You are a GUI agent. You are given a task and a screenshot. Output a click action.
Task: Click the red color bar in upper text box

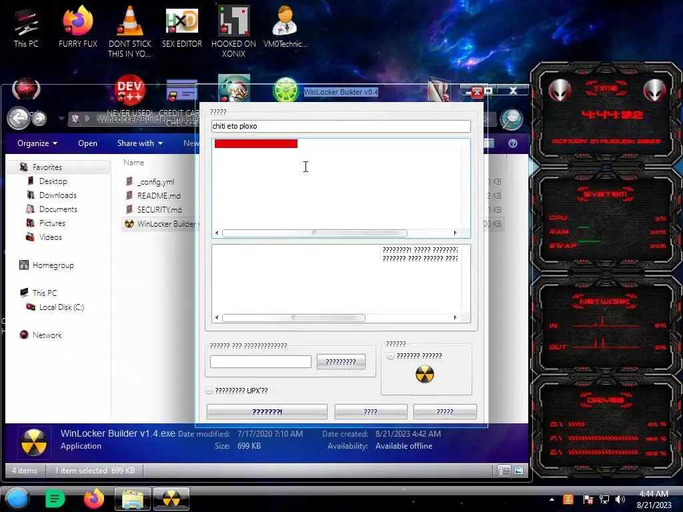pos(256,144)
